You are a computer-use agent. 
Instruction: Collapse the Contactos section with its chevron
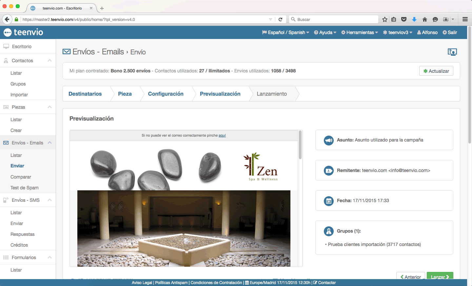pyautogui.click(x=50, y=60)
